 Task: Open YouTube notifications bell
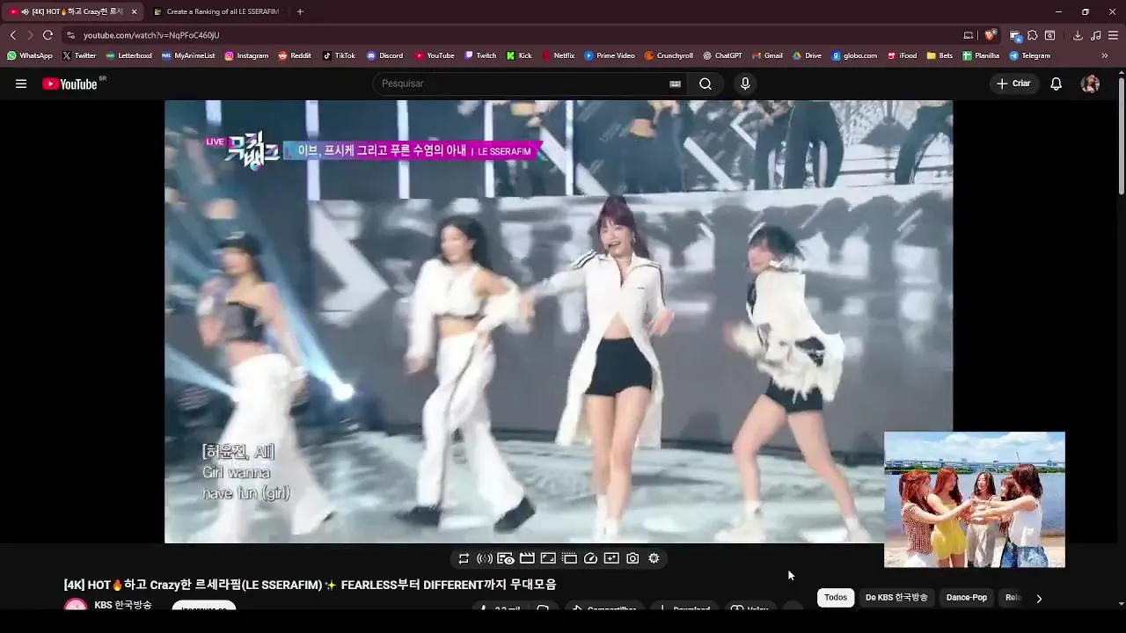pyautogui.click(x=1057, y=84)
